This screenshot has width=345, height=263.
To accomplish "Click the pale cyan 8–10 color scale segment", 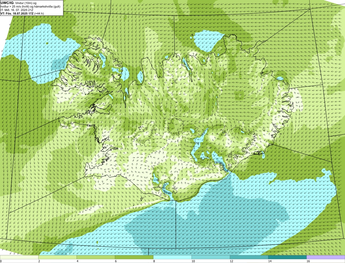I will pos(172,257).
